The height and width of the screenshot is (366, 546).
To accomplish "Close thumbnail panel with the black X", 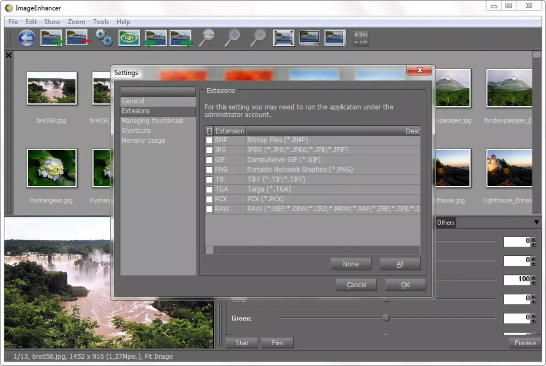I will point(9,55).
